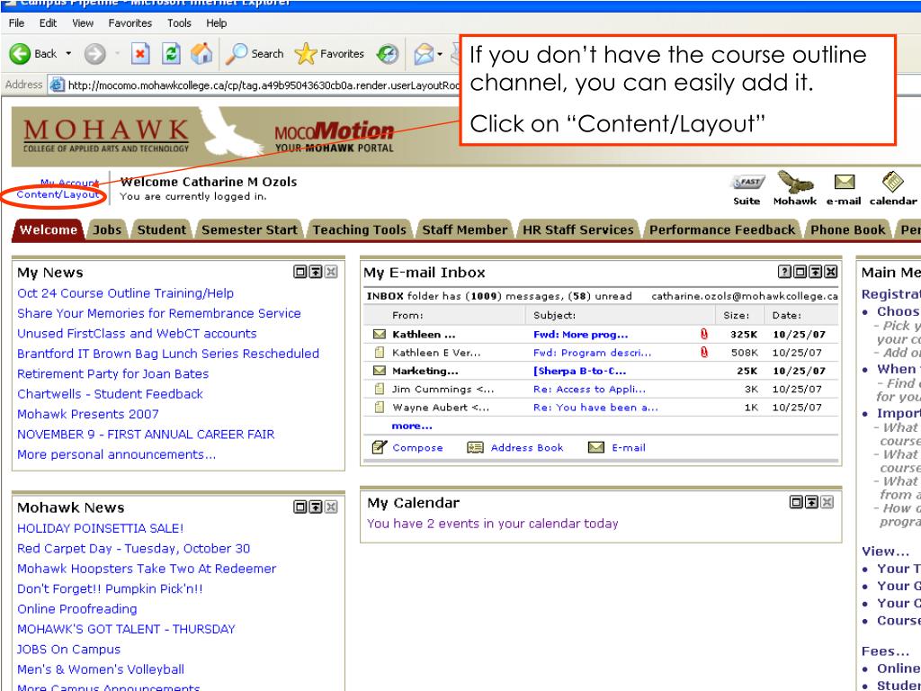The image size is (921, 691).
Task: Detach the Mohawk News channel window
Action: 300,508
